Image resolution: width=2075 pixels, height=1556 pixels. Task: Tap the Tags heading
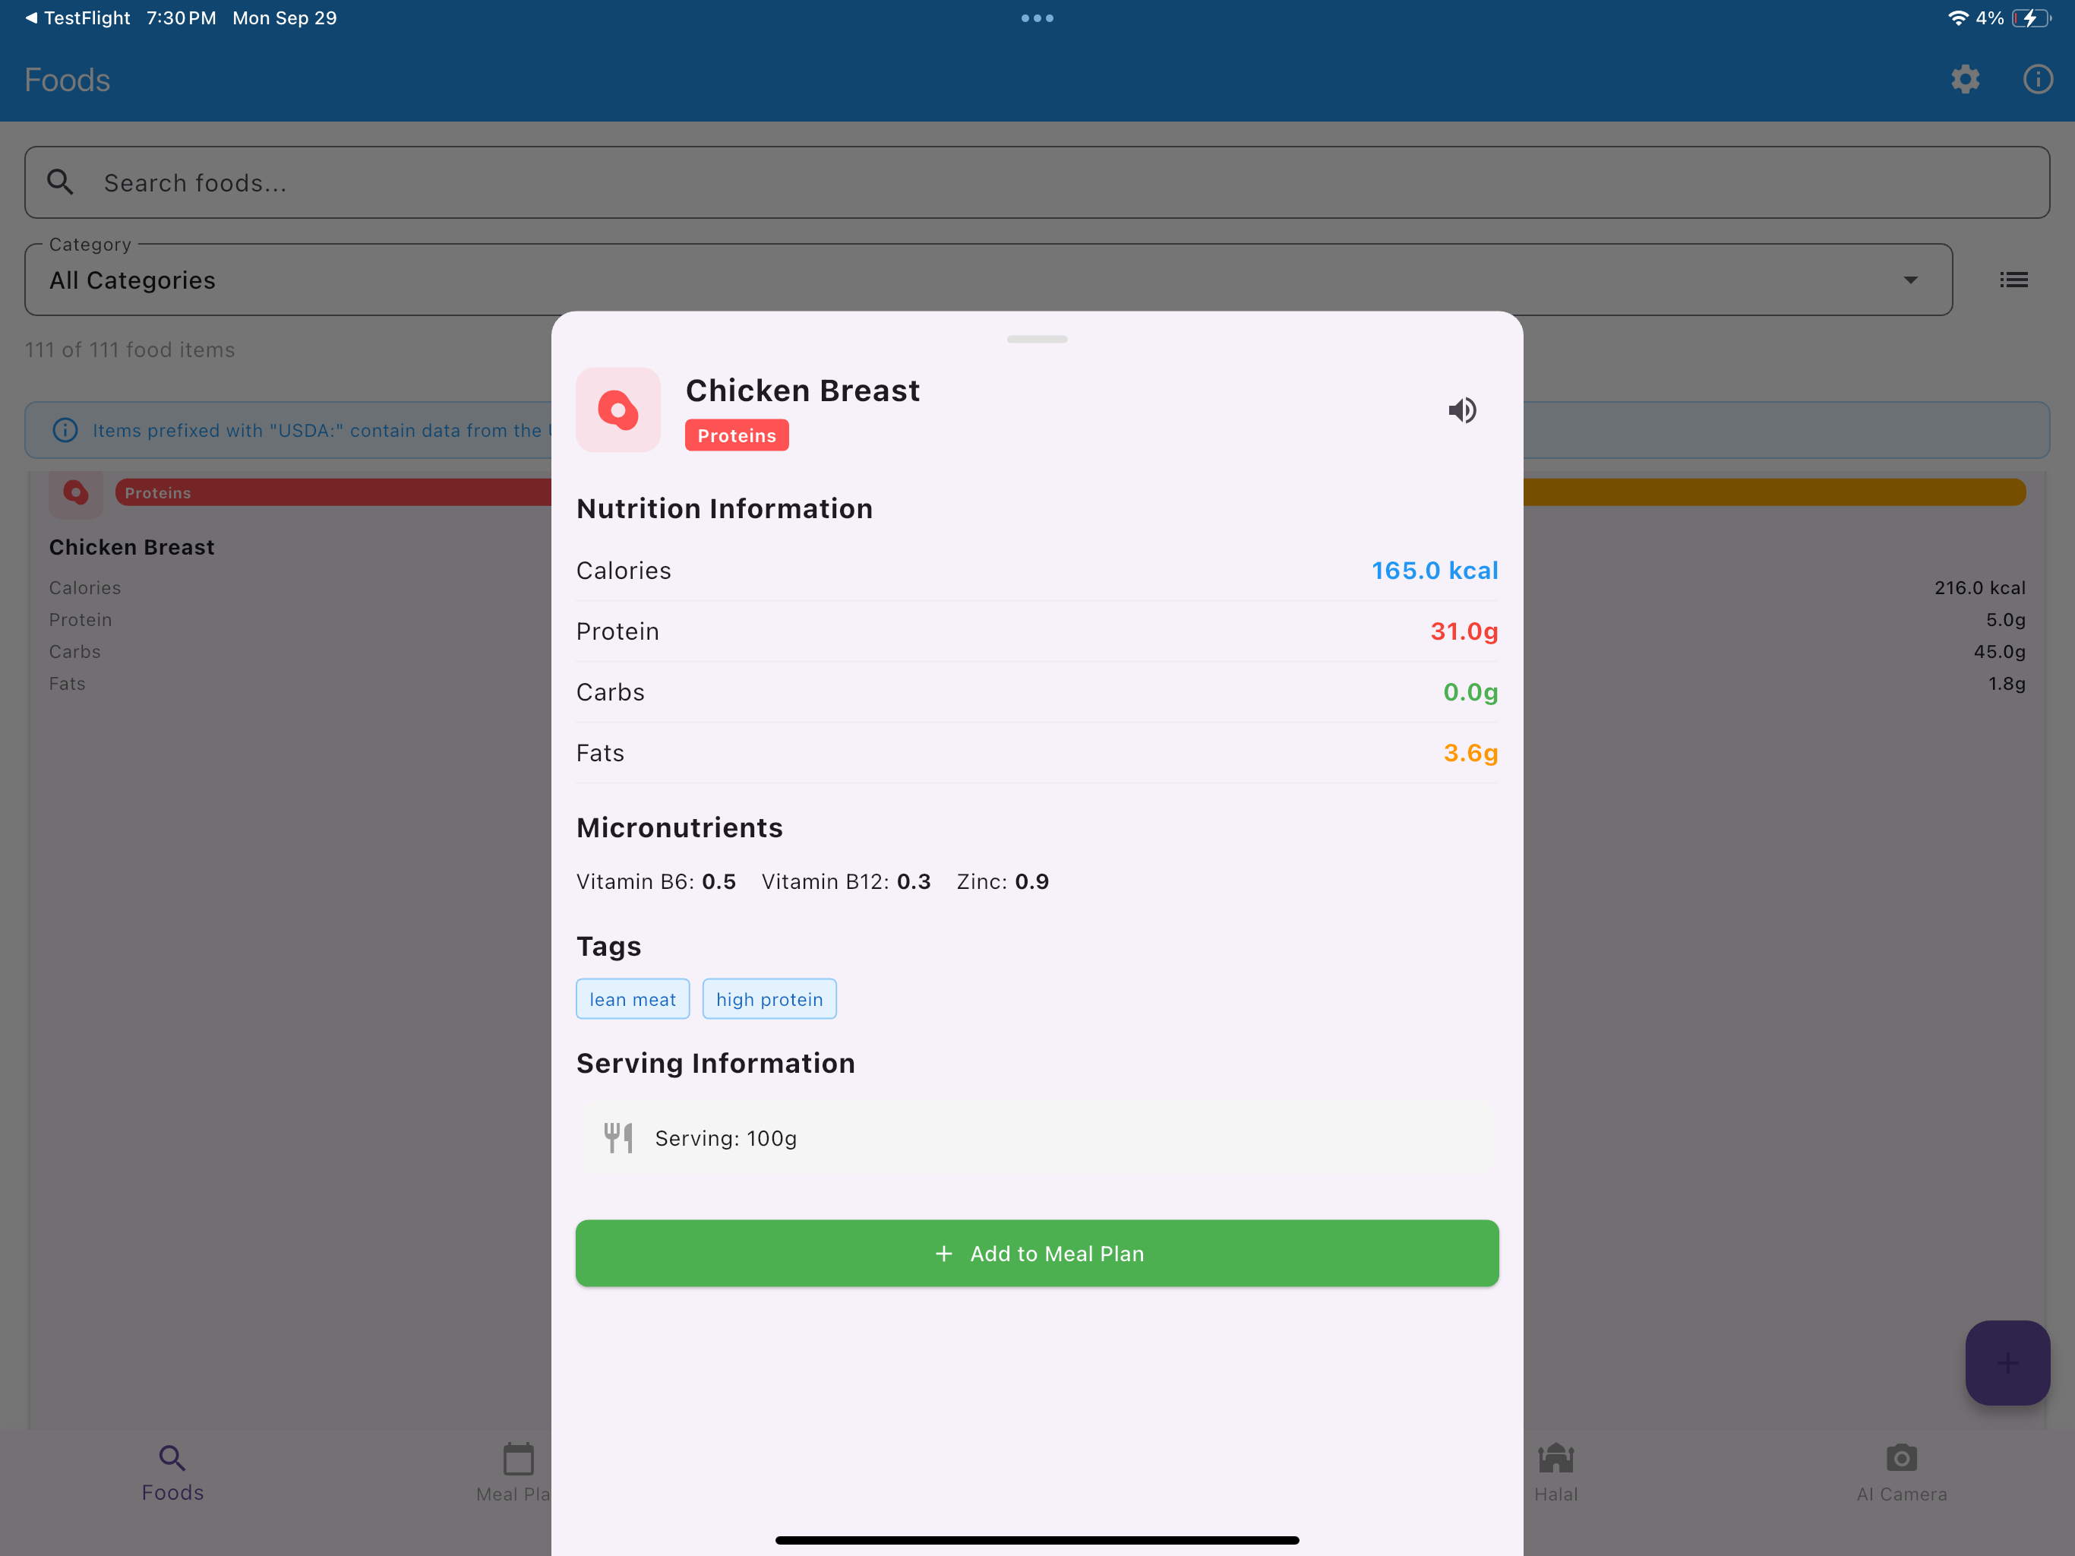[x=609, y=946]
